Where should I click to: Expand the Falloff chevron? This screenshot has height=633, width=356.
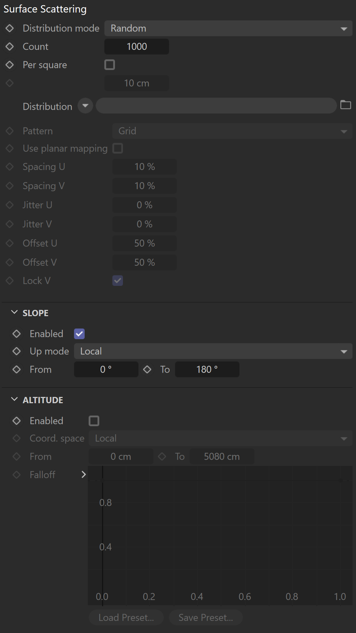coord(84,475)
